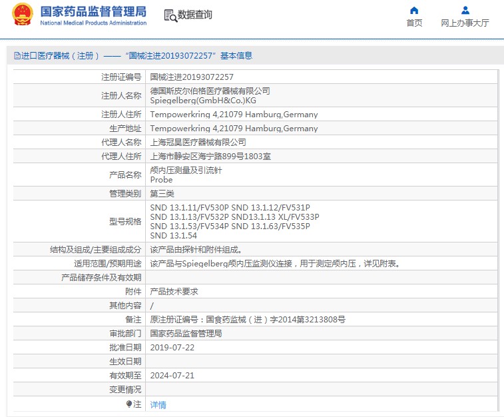
Task: Select SND 13.1.53/FV534P model line
Action: pos(230,226)
